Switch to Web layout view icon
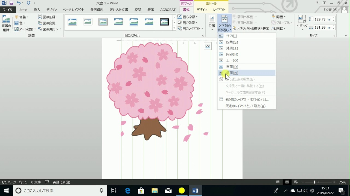The width and height of the screenshot is (350, 196). click(296, 182)
